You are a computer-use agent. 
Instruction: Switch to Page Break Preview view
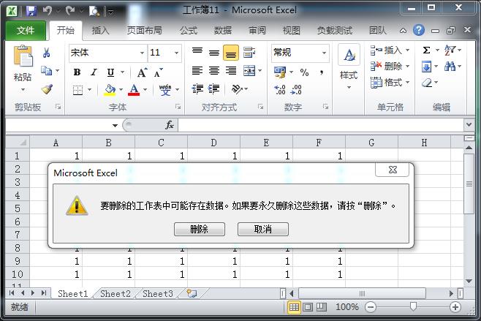[321, 307]
